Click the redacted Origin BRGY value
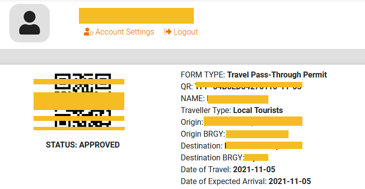 click(257, 134)
